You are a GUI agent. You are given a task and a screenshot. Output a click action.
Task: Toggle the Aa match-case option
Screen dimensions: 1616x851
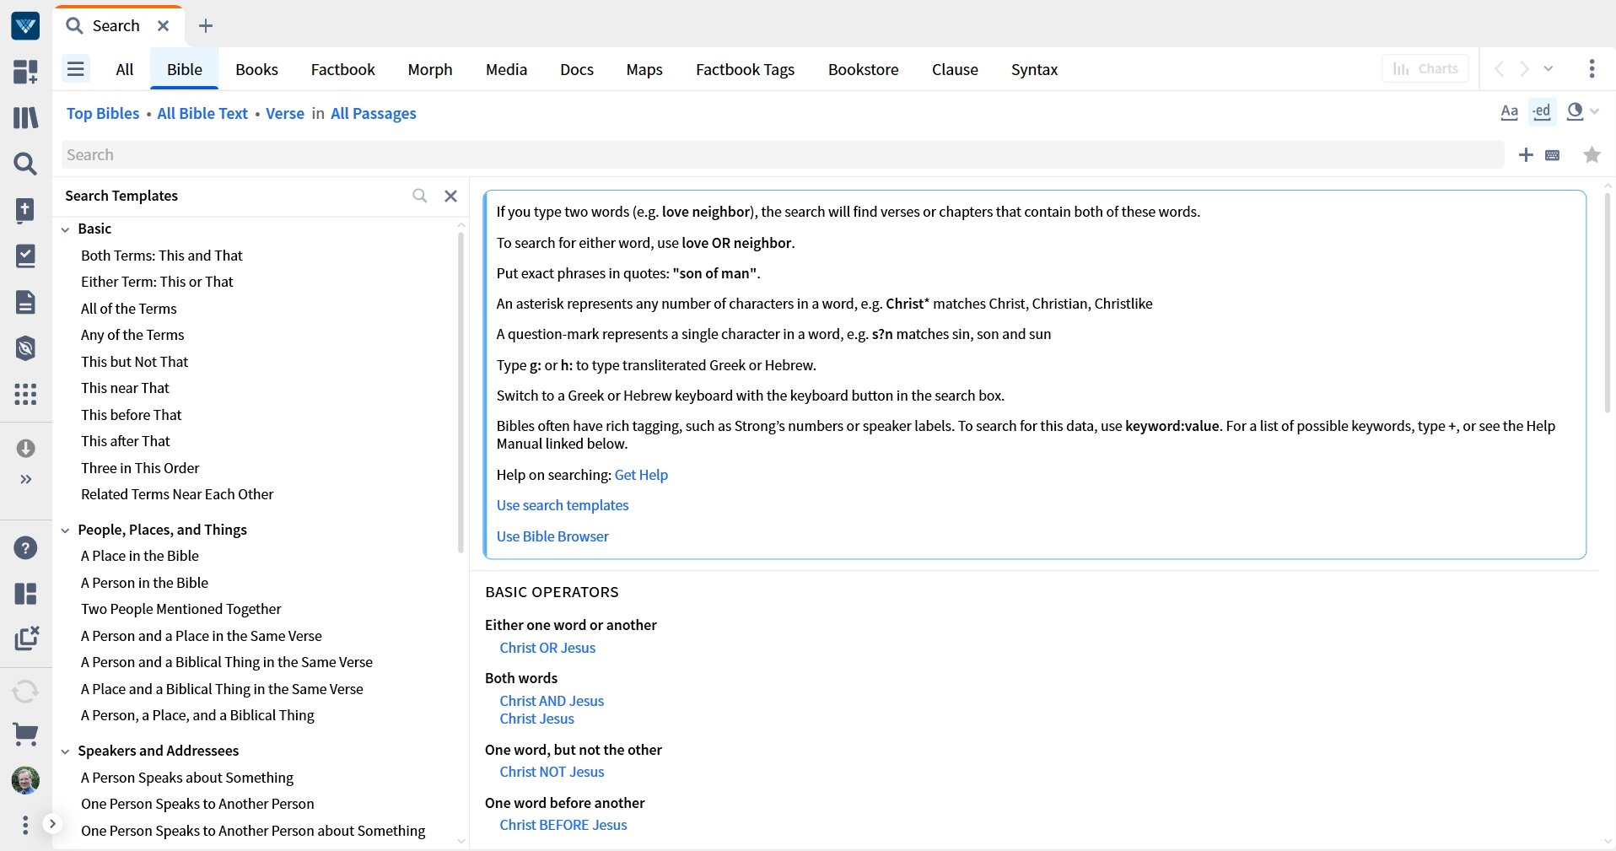(x=1509, y=111)
